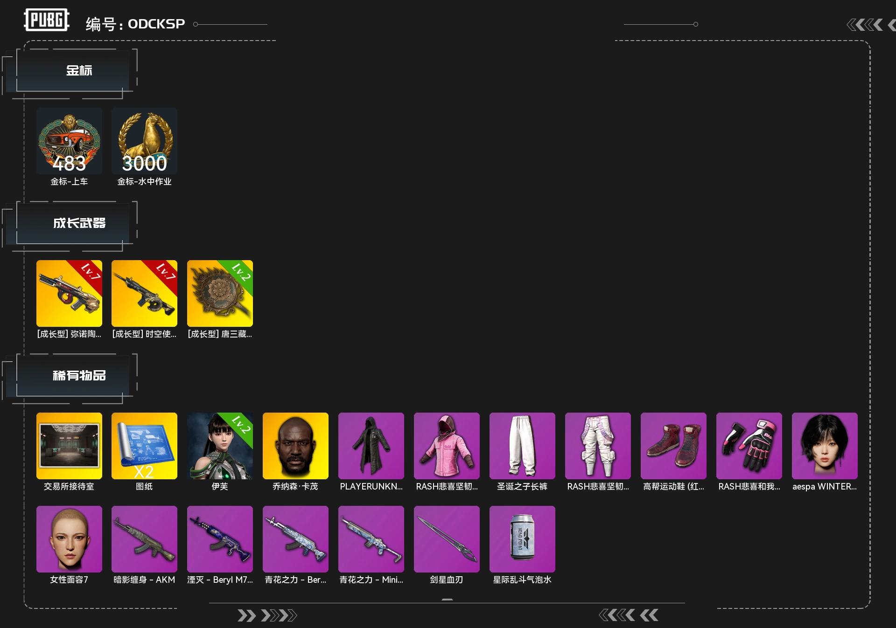Select the 青花之力 - Mini... rifle skin
This screenshot has height=628, width=896.
tap(371, 539)
